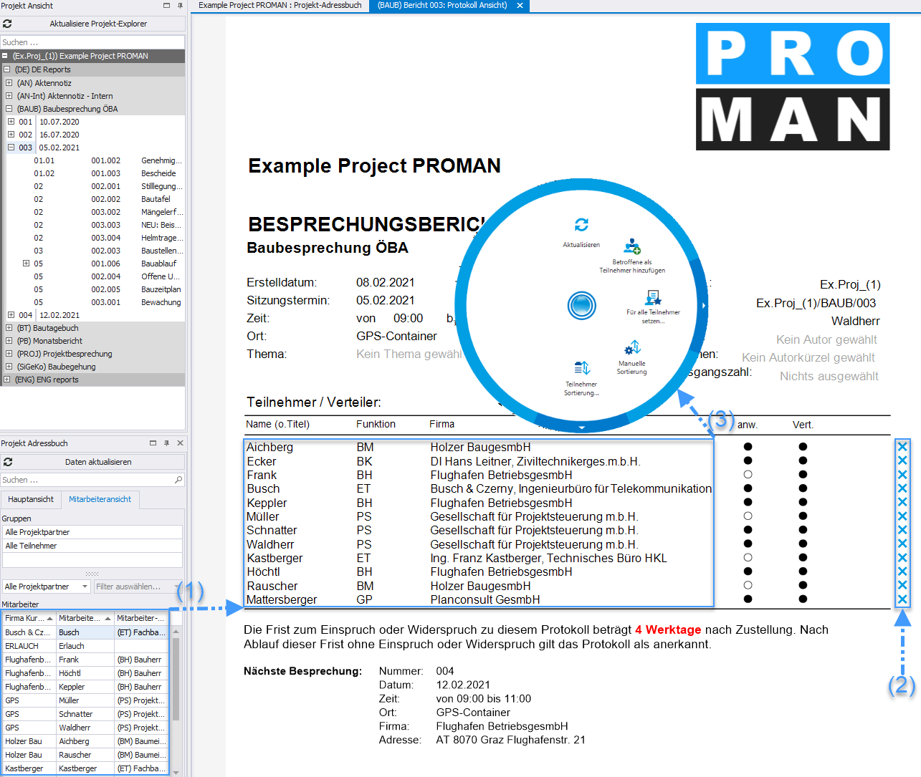Remove participant Kastberger with X icon
Viewport: 921px width, 777px height.
(x=902, y=558)
